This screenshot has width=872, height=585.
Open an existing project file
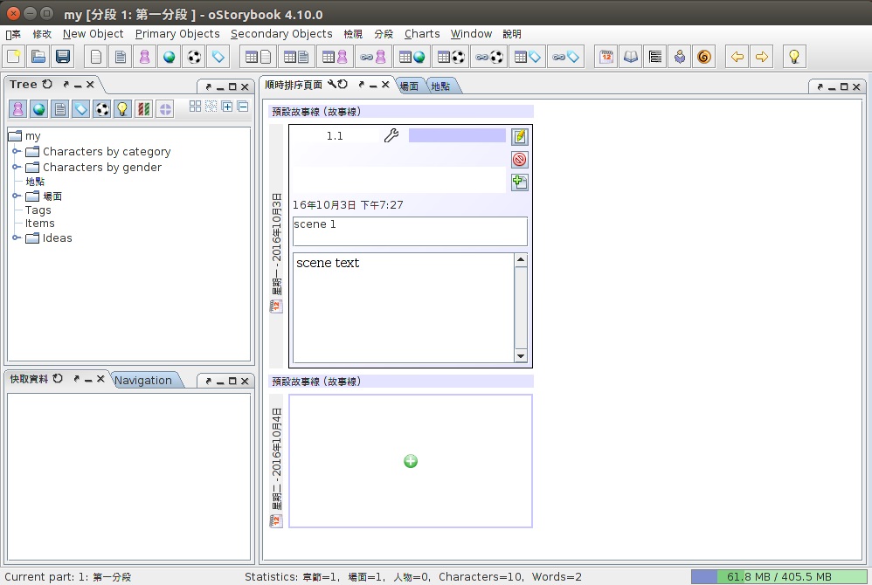(38, 57)
